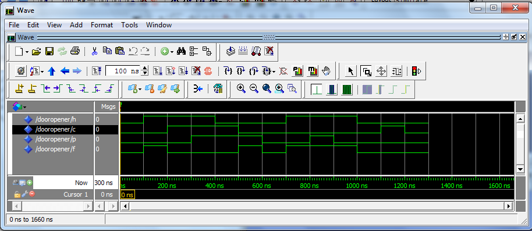
Task: Step into with the curly brace icon
Action: coord(228,71)
